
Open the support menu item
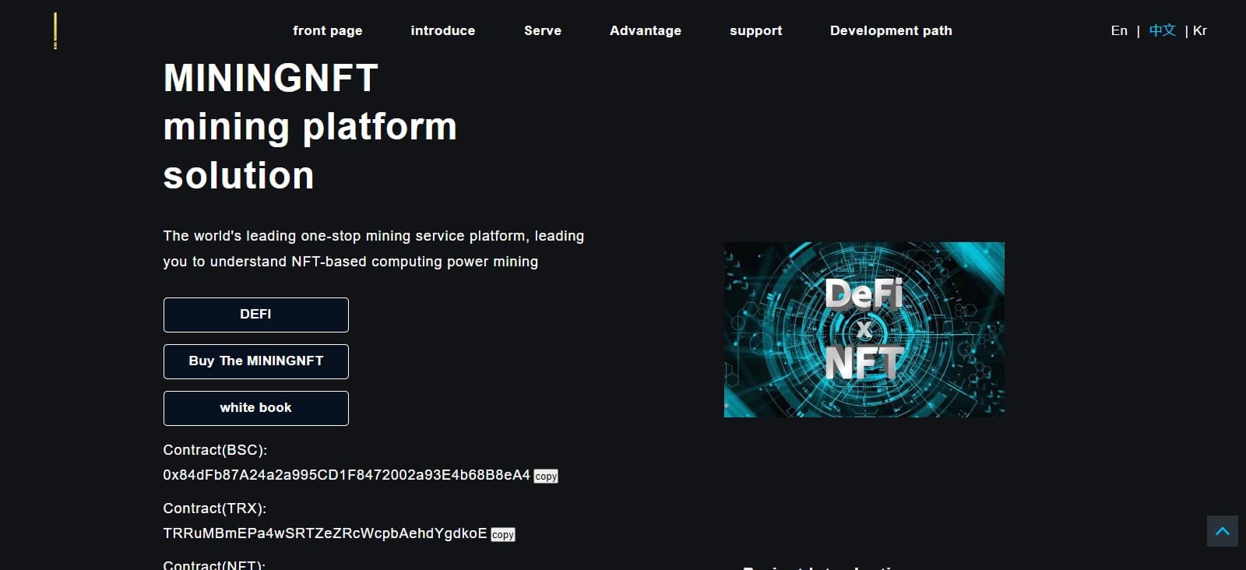click(x=755, y=30)
